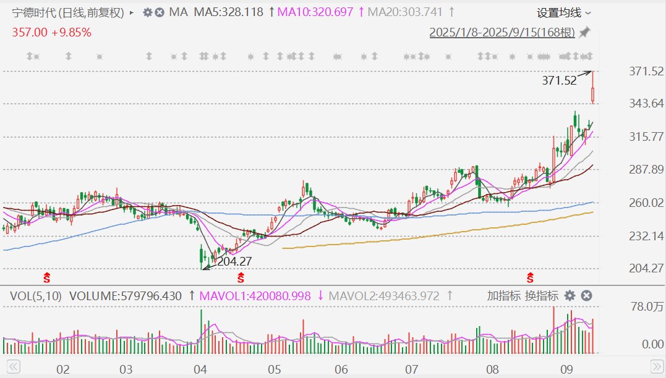Screen dimensions: 666x378
Task: Open the MA indicator settings gear
Action: [x=147, y=12]
